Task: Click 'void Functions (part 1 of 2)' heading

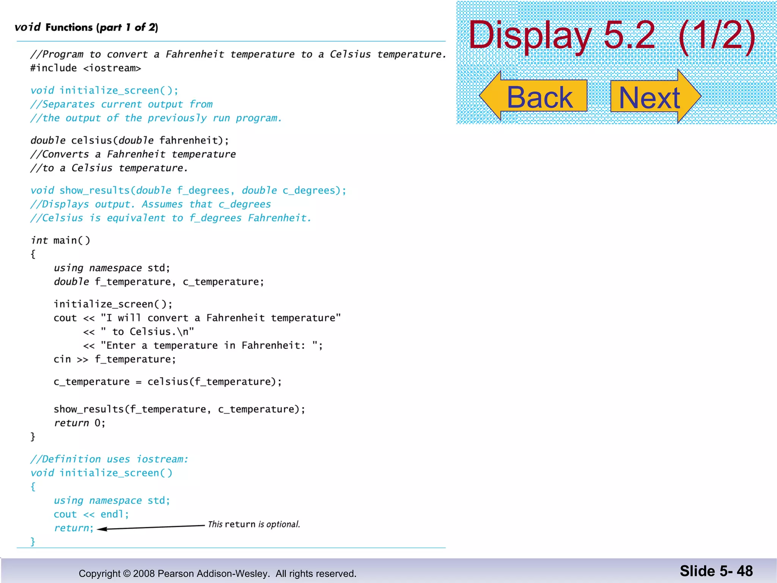Action: pyautogui.click(x=86, y=27)
